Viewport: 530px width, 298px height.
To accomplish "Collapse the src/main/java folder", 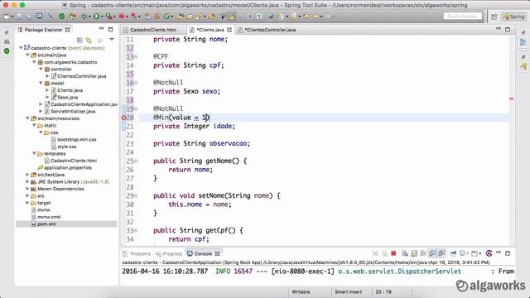I will pos(27,55).
